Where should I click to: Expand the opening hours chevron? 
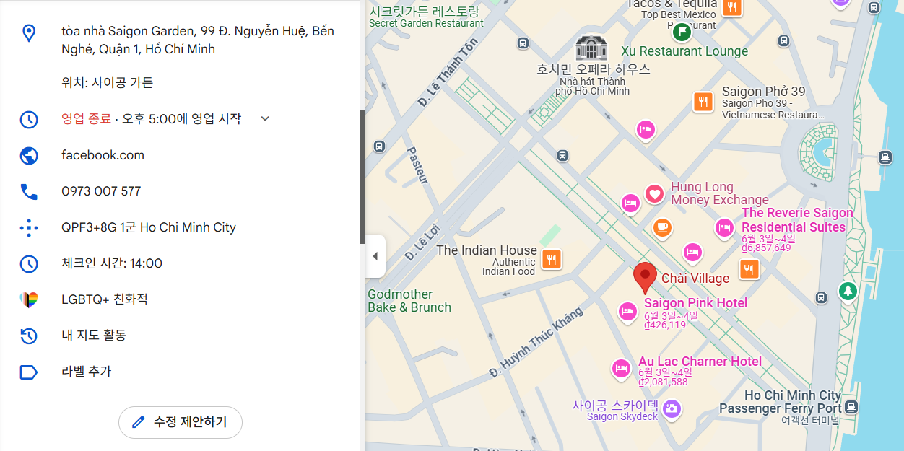(x=265, y=118)
